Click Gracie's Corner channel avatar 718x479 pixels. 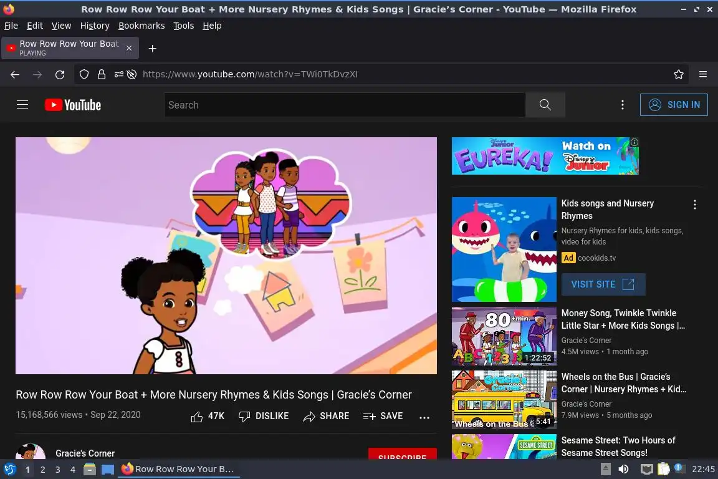coord(31,452)
